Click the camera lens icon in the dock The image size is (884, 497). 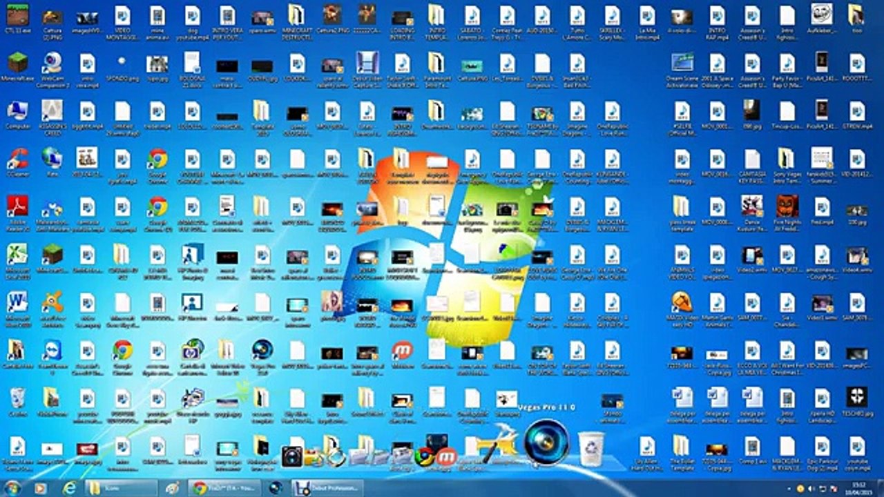[x=293, y=456]
